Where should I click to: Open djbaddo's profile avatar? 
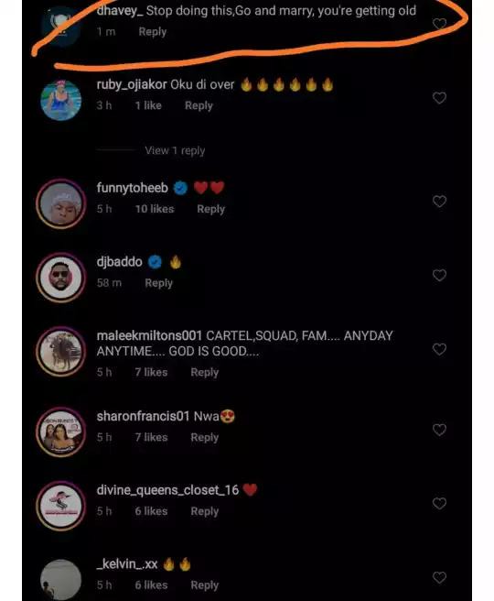[x=61, y=277]
